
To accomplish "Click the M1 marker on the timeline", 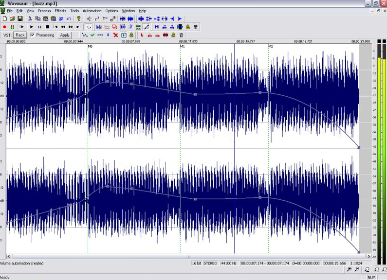I will point(182,46).
